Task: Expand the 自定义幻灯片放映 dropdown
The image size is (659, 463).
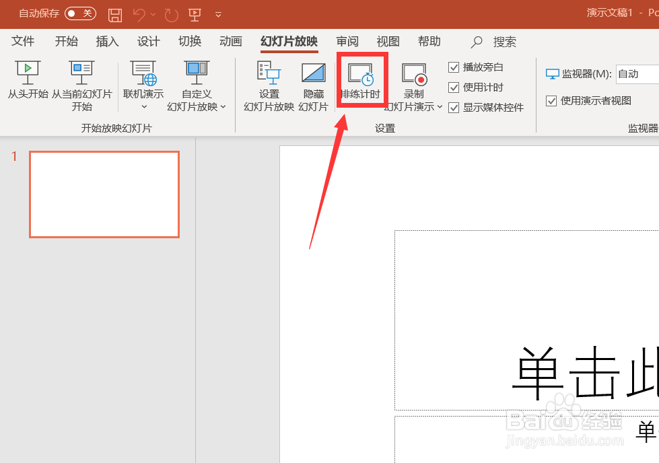Action: tap(223, 106)
